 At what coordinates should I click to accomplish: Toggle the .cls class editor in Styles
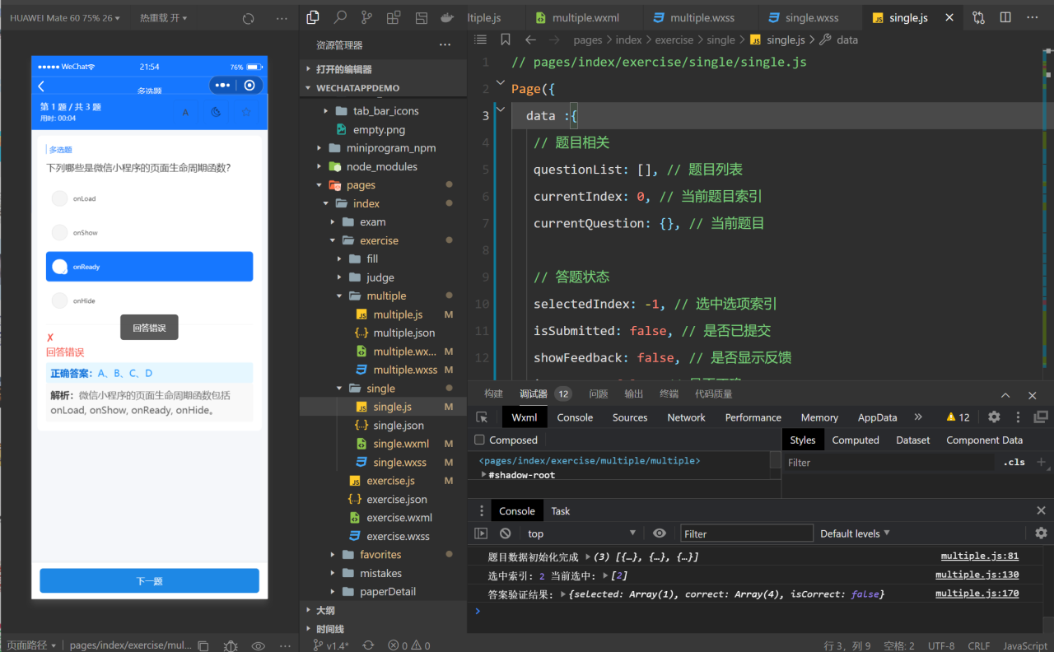click(1014, 463)
